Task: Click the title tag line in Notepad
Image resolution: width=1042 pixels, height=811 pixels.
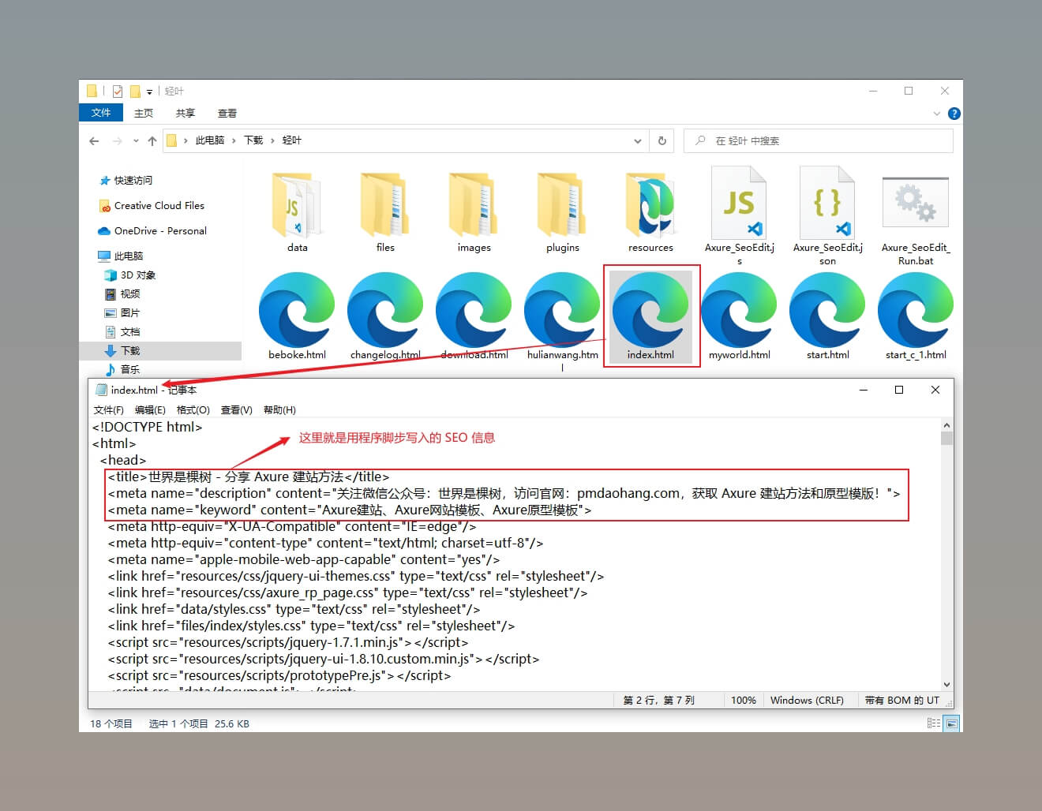Action: coord(249,477)
